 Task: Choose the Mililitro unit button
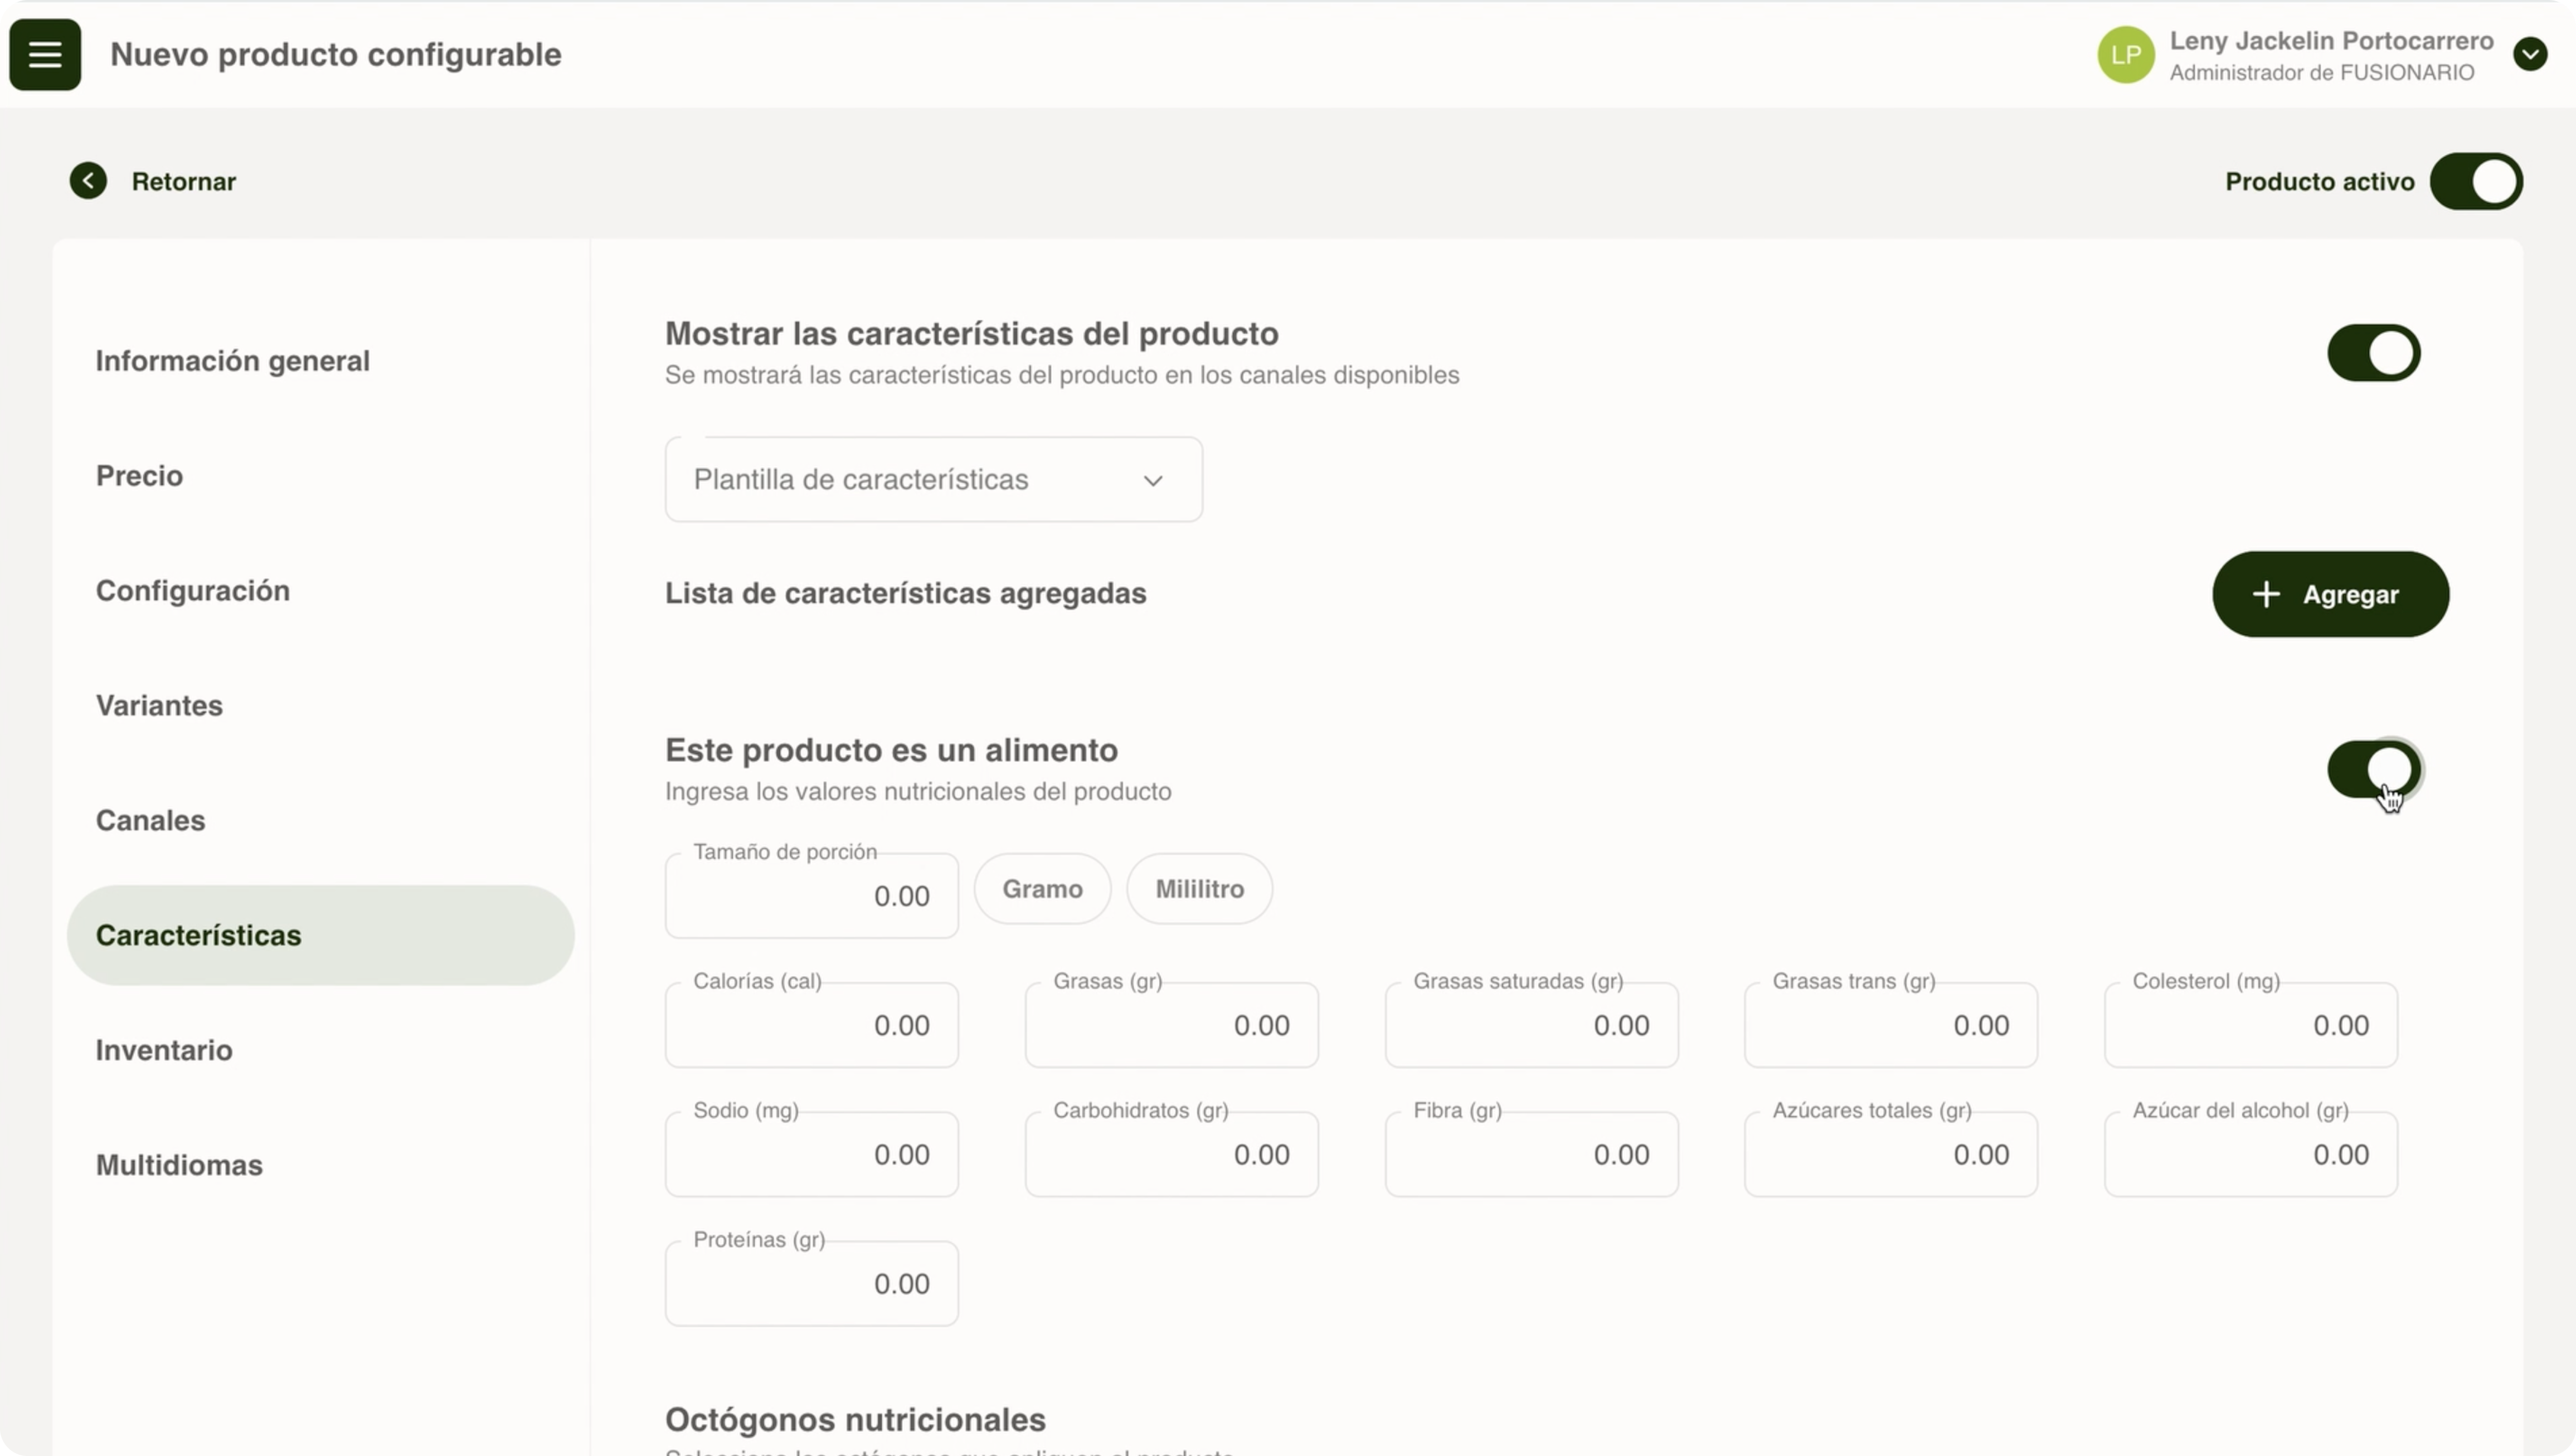pos(1199,889)
